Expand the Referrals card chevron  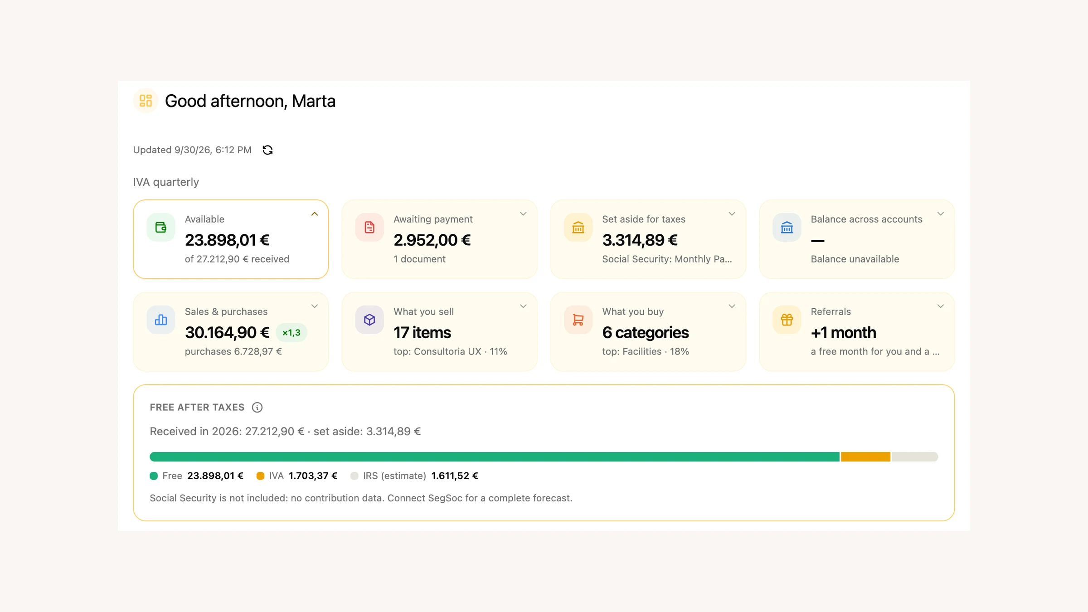point(941,306)
